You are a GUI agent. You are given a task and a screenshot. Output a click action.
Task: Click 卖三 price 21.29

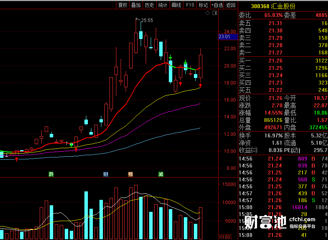[x=275, y=38]
